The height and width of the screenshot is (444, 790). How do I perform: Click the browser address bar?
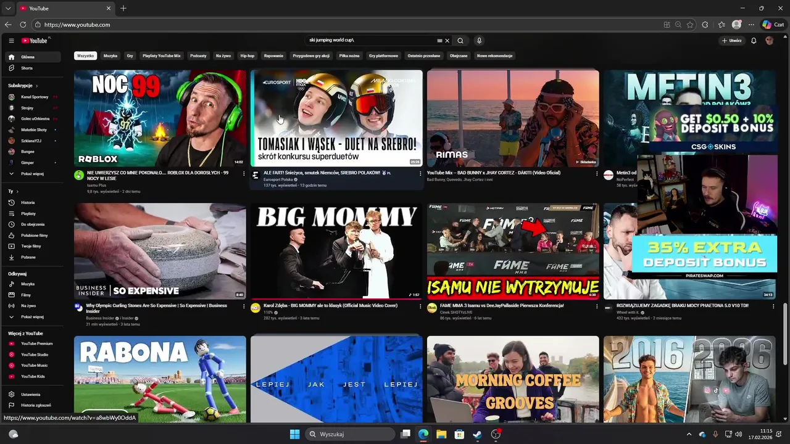pos(346,25)
